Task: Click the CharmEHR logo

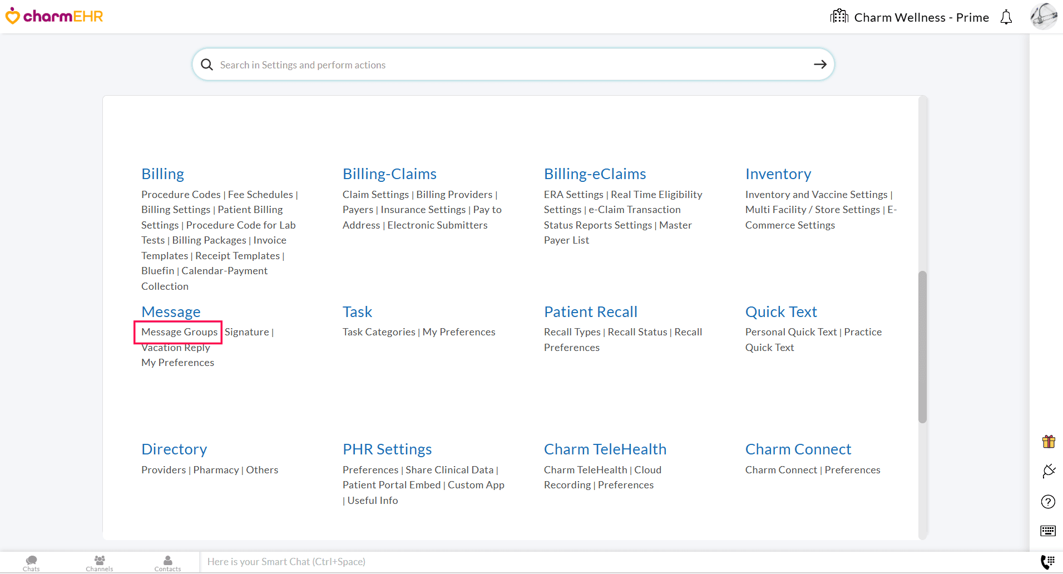Action: 55,16
